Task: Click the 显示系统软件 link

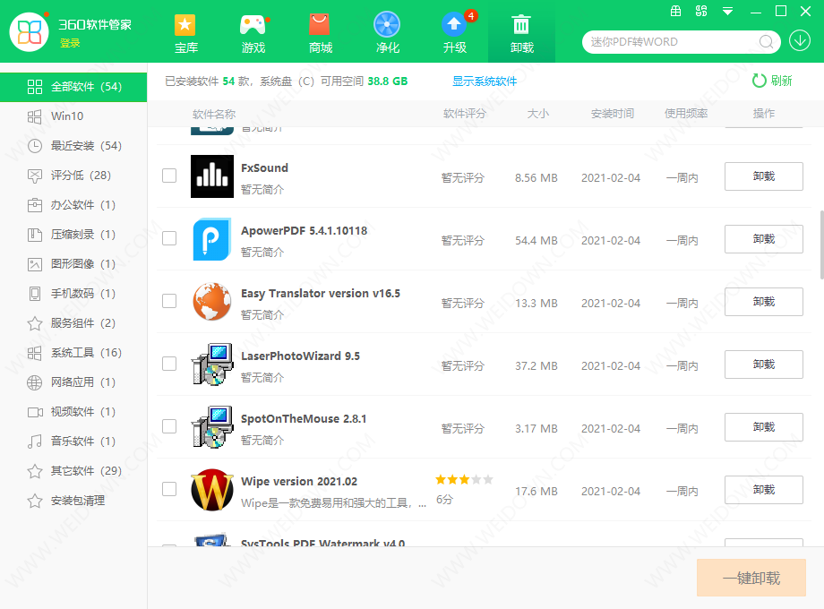Action: 485,81
